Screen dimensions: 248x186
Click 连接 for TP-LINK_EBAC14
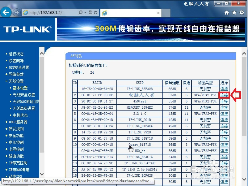224,157
